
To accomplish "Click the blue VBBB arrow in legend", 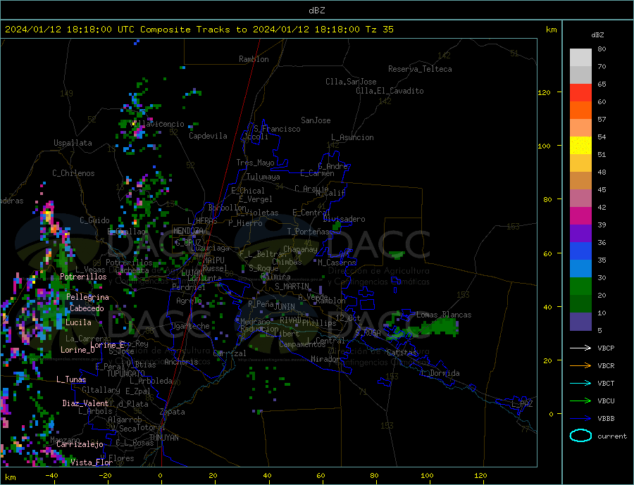I will click(580, 419).
